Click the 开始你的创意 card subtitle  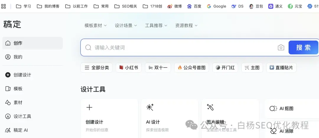(97, 130)
